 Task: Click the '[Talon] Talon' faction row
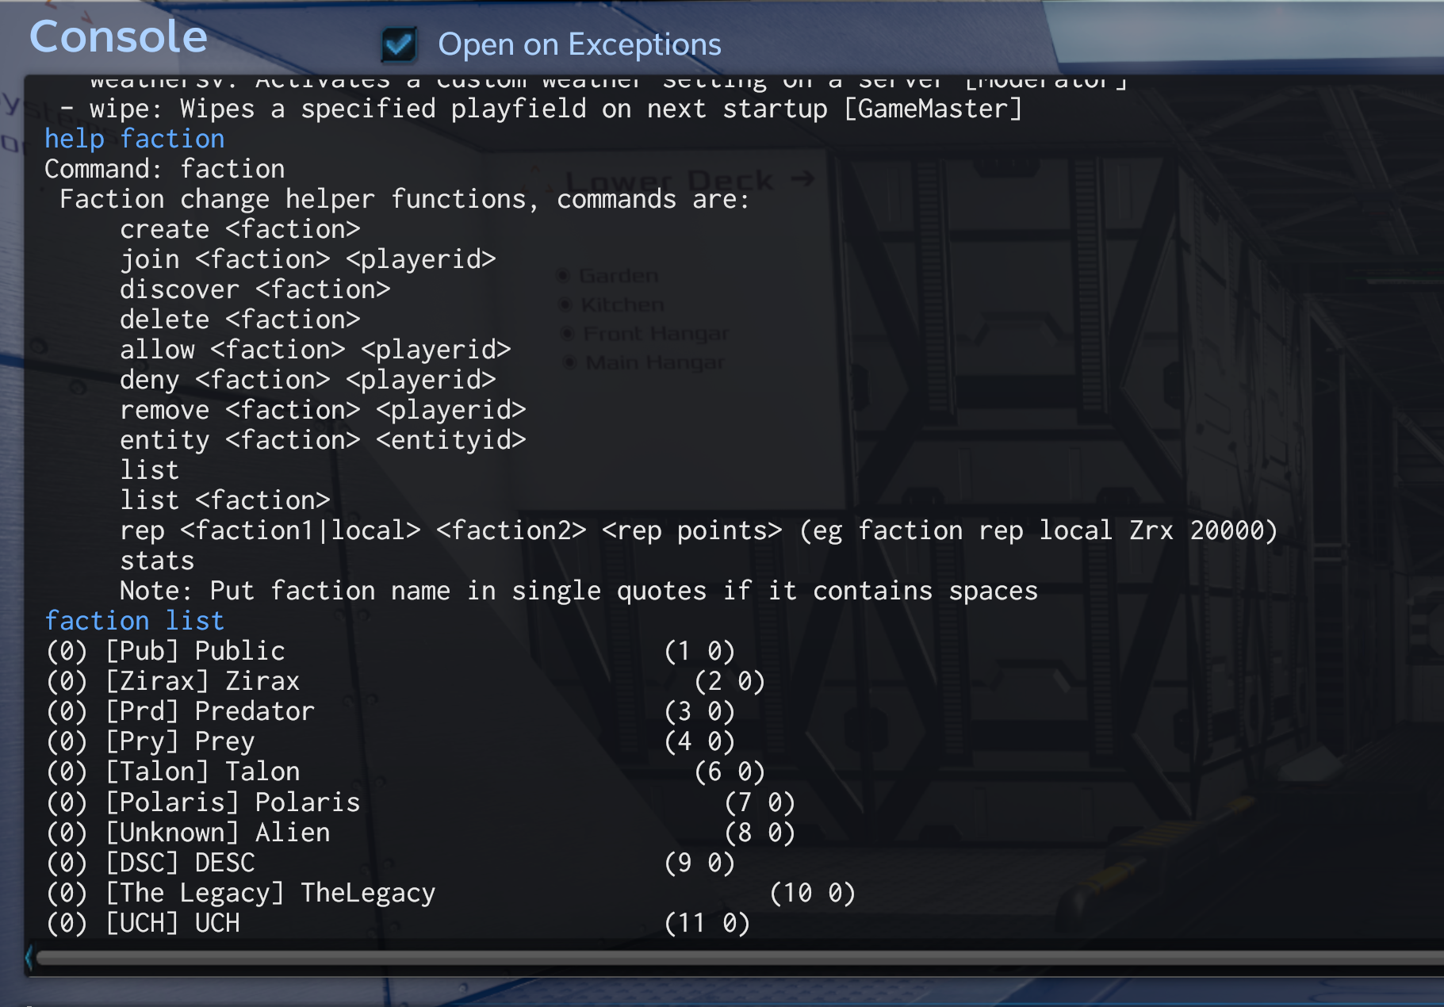tap(173, 772)
